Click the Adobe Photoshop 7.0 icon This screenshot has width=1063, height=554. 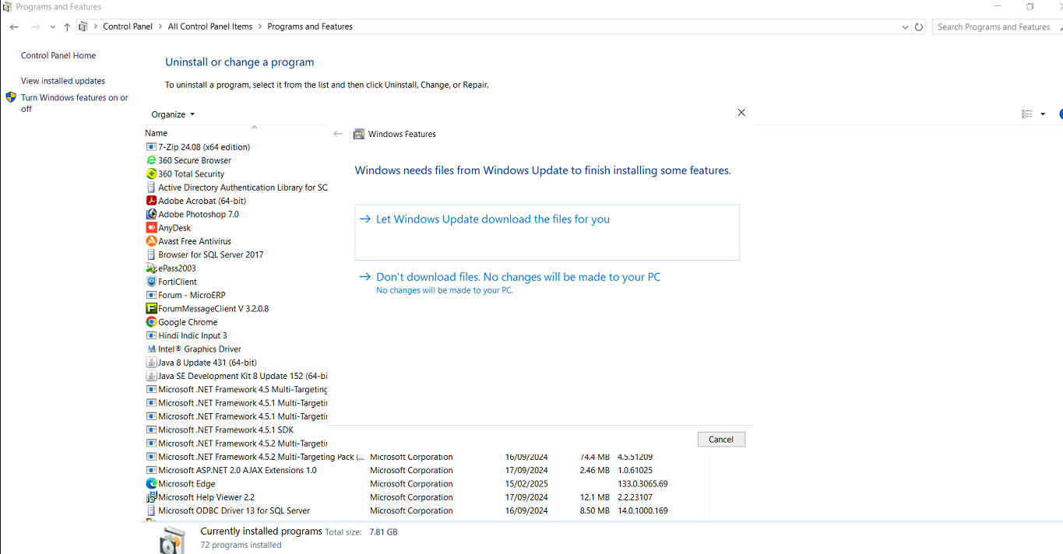151,214
